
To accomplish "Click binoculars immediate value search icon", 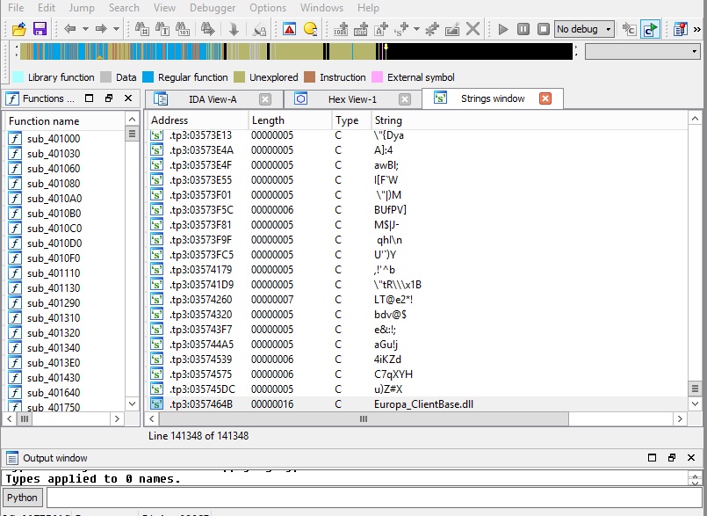I will [x=142, y=29].
